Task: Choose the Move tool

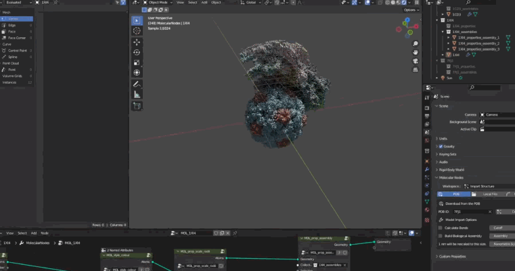Action: click(x=137, y=42)
